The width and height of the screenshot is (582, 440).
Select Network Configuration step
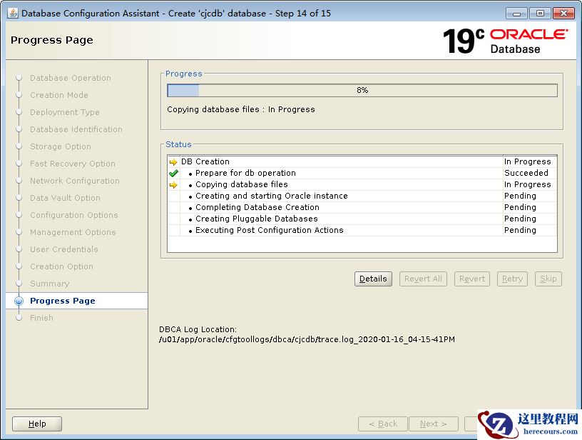pos(75,181)
